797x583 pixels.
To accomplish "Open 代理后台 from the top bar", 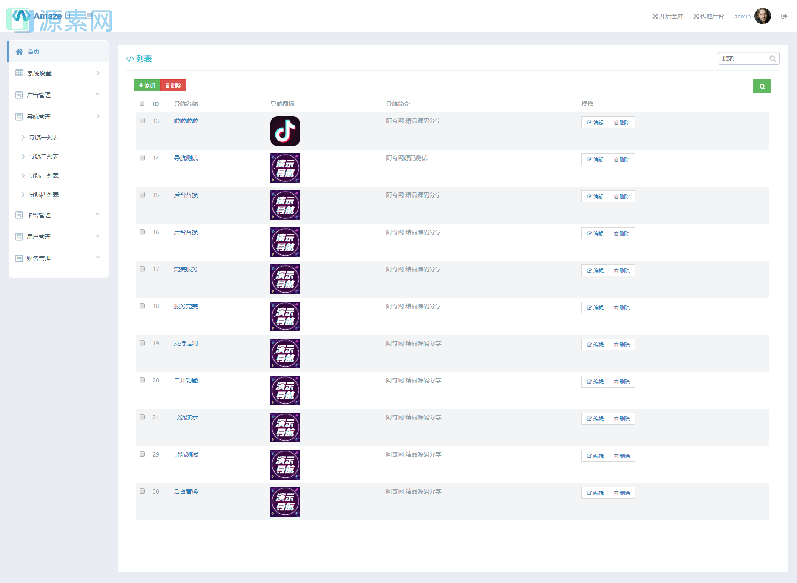I will click(x=708, y=16).
